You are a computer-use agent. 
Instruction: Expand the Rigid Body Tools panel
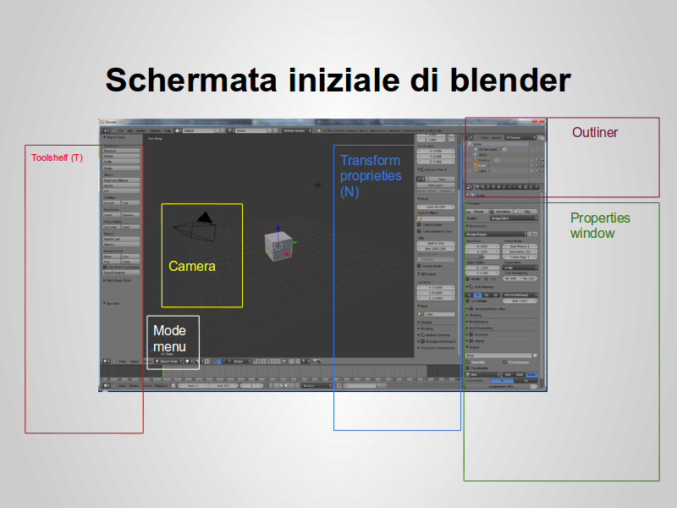(x=104, y=280)
